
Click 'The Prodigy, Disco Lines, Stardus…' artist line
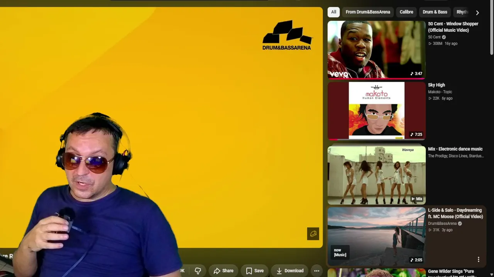click(456, 156)
